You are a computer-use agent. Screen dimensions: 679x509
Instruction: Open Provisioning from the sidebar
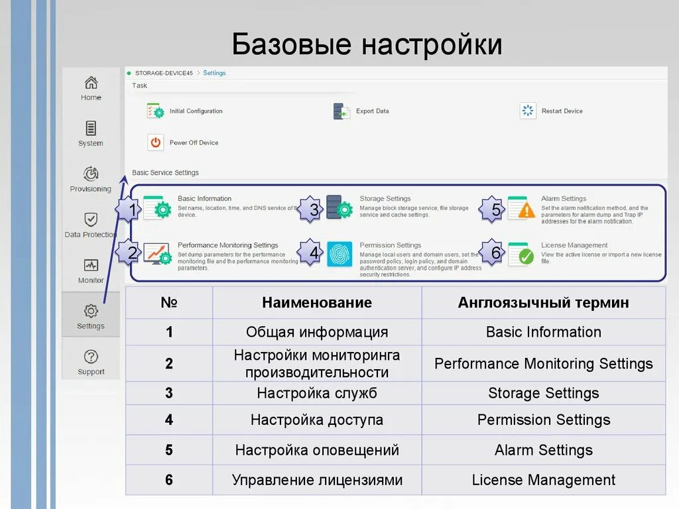click(91, 174)
